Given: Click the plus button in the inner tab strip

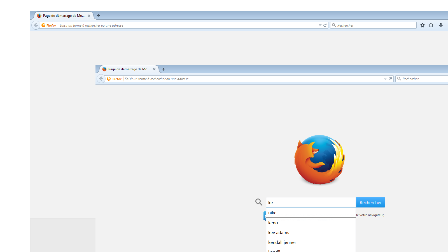Looking at the screenshot, I should tap(164, 69).
